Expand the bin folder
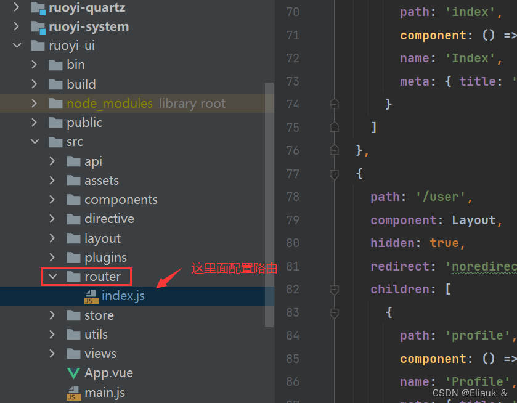Screen dimensions: 517x403 point(34,65)
